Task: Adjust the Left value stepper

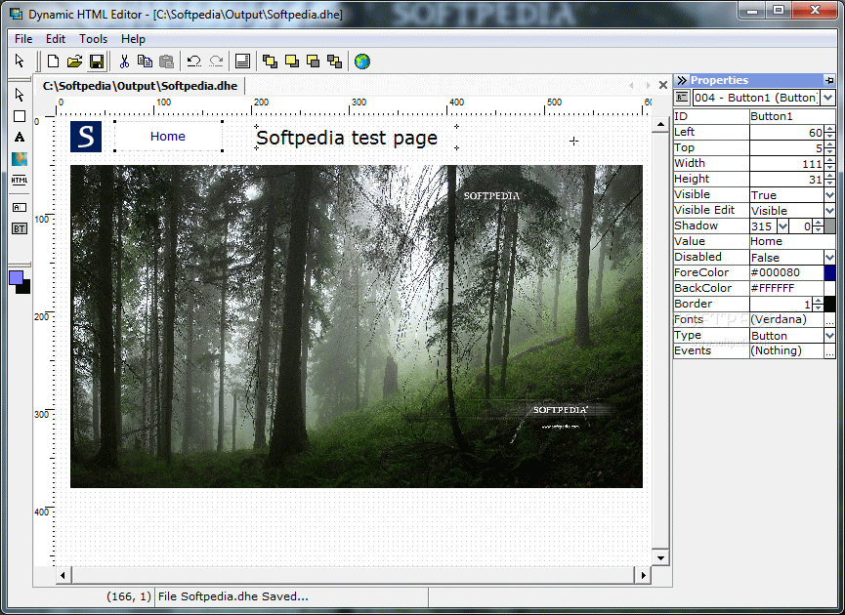Action: [x=830, y=132]
